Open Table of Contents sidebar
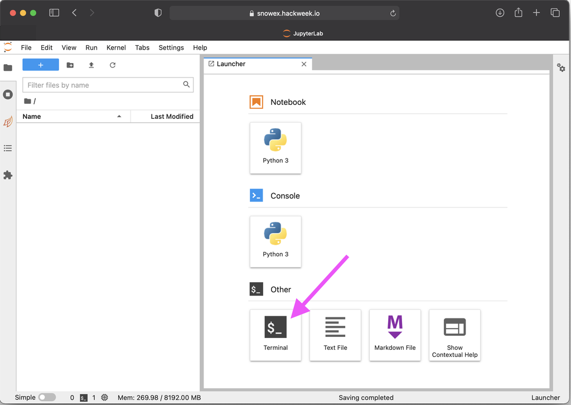The width and height of the screenshot is (571, 405). click(x=8, y=148)
